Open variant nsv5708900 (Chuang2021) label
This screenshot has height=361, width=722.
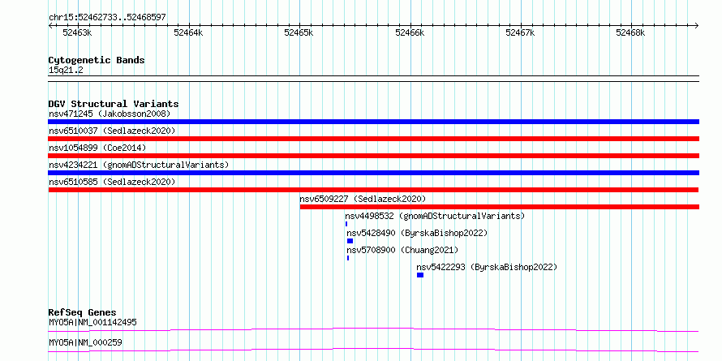(x=402, y=250)
